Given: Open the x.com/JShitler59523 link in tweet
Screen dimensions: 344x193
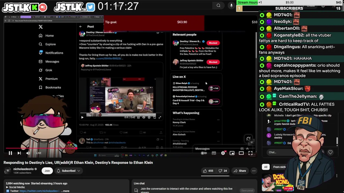Looking at the screenshot, I should point(109,58).
